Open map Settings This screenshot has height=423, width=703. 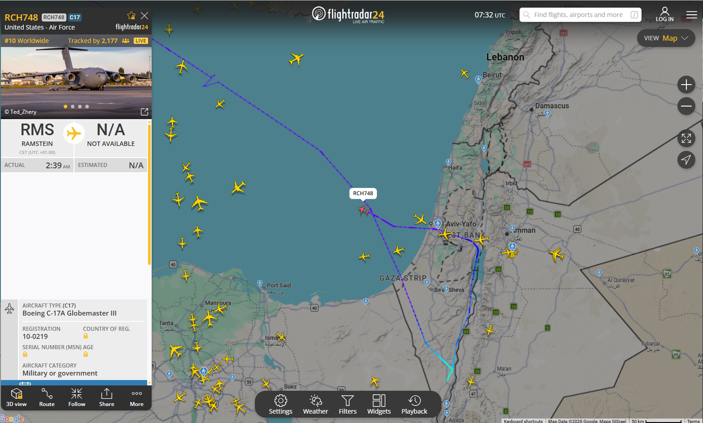280,405
